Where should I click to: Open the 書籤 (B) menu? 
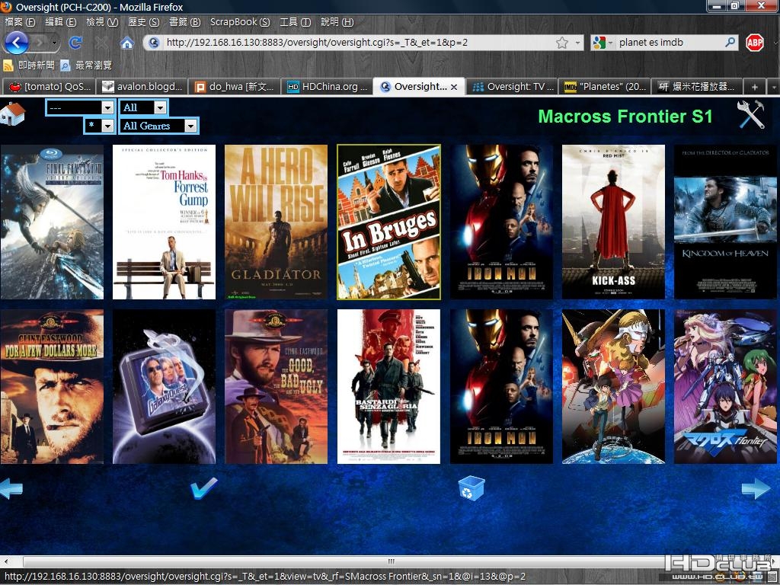184,22
